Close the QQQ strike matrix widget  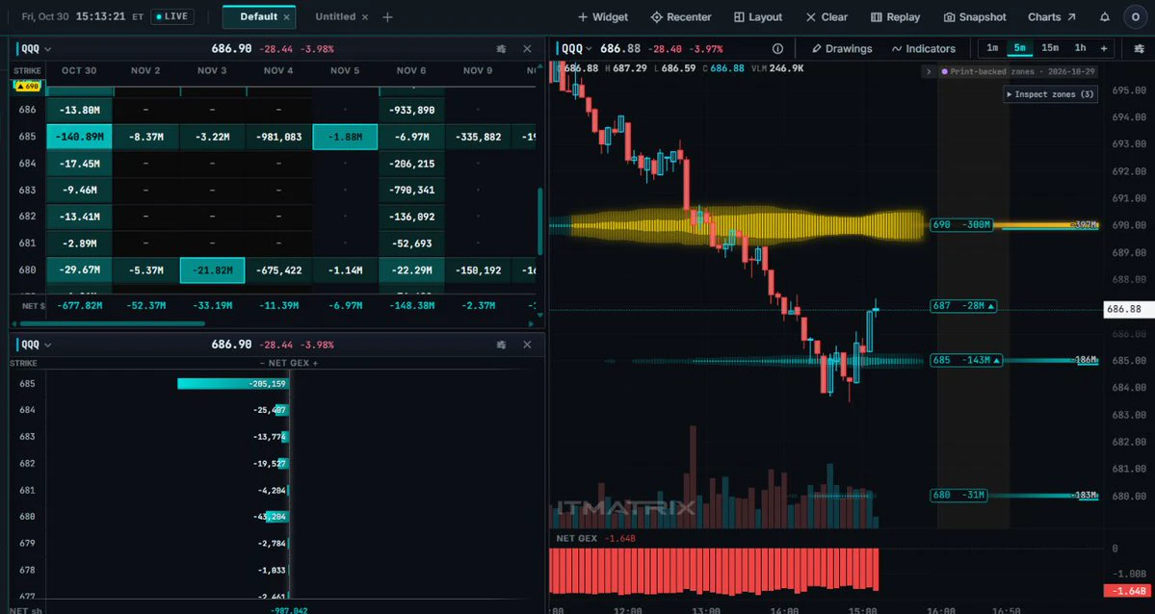point(527,48)
